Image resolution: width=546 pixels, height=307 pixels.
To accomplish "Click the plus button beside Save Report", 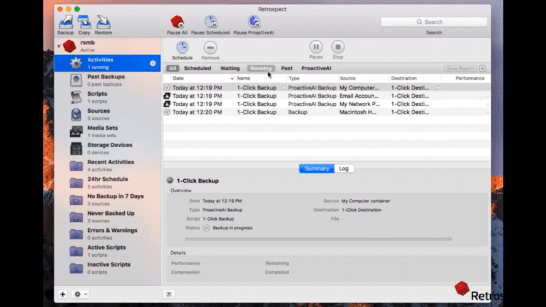I will (483, 68).
